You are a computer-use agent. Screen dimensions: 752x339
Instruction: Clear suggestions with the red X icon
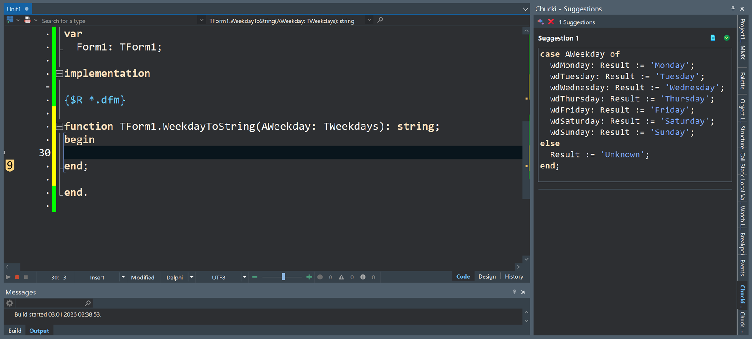tap(551, 22)
